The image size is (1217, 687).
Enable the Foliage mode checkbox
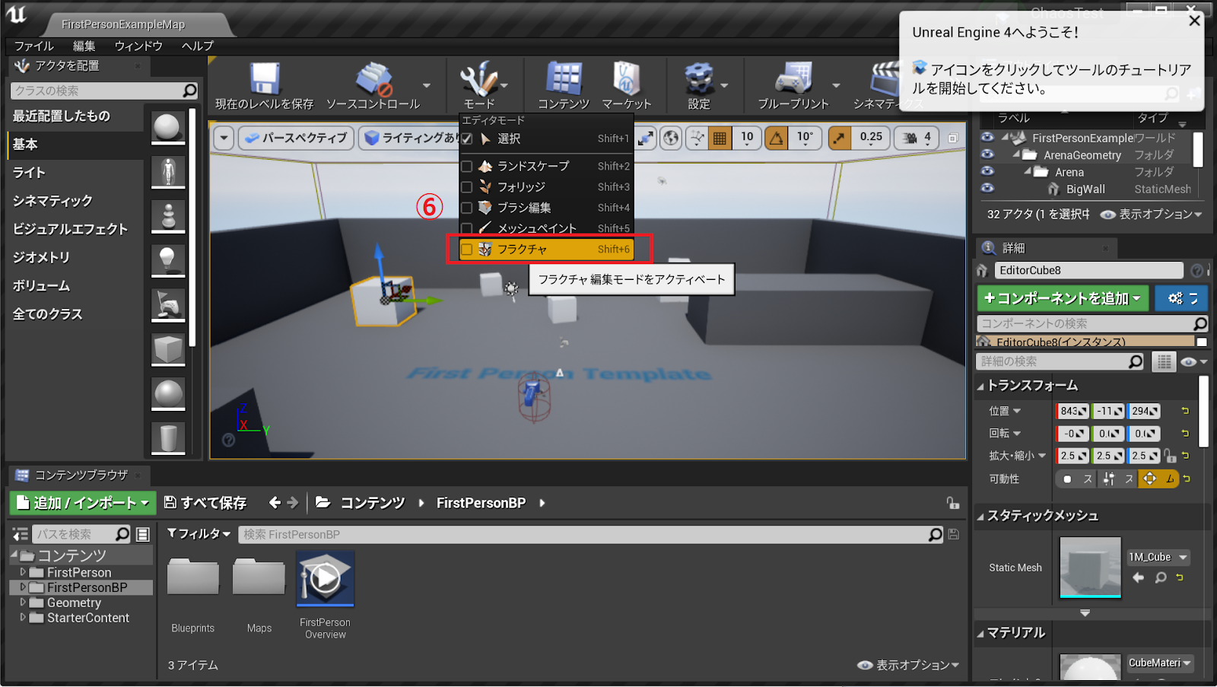click(467, 187)
